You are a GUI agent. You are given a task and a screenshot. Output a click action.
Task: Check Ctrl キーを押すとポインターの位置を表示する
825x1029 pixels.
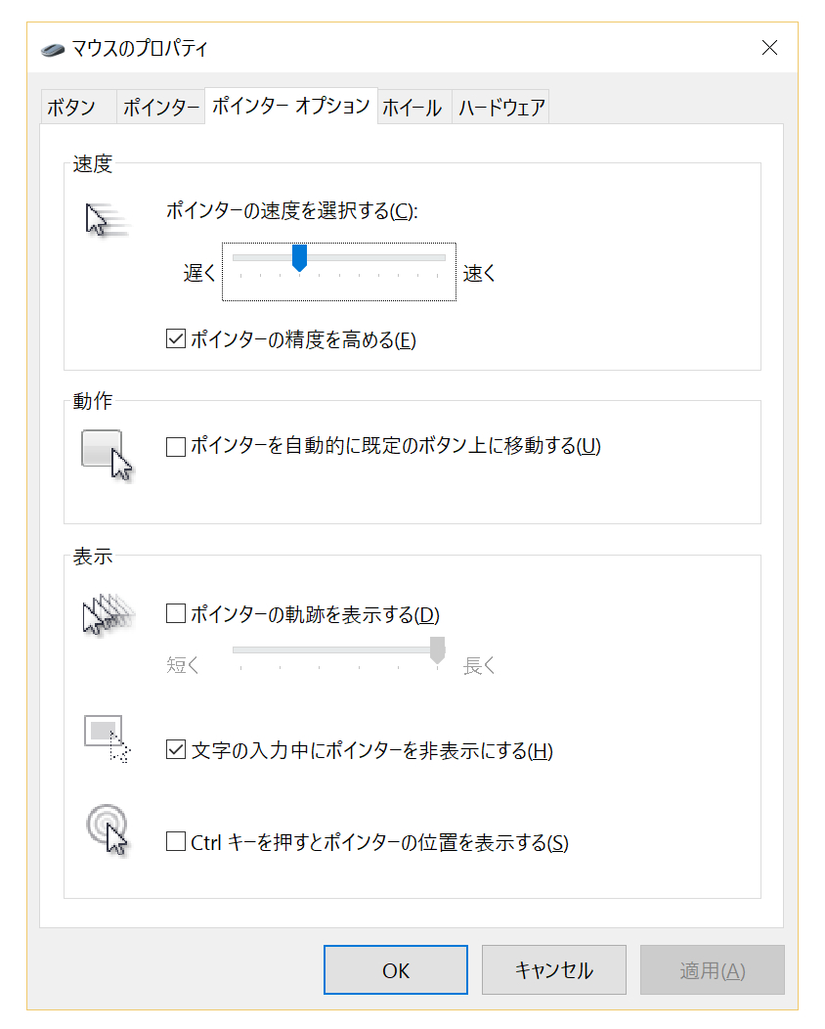point(176,841)
